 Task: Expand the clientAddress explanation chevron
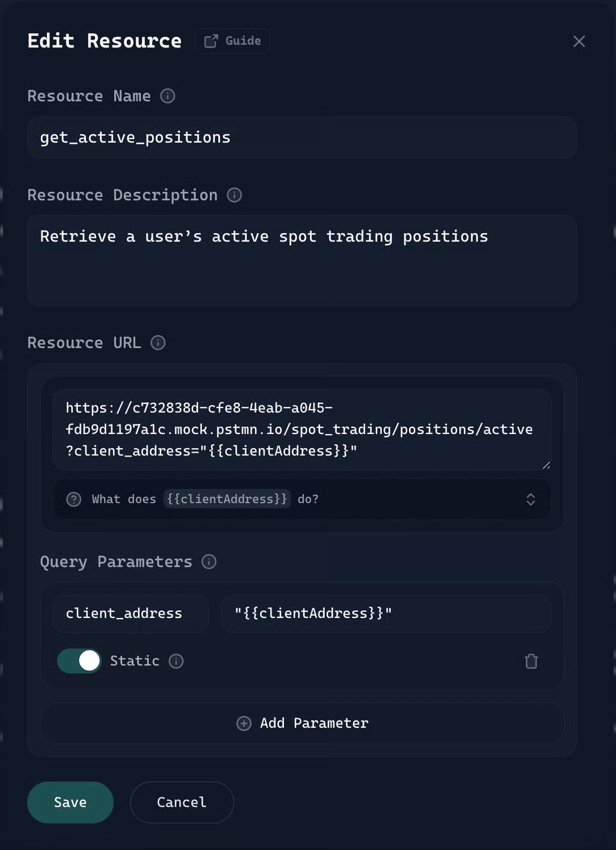pyautogui.click(x=530, y=499)
